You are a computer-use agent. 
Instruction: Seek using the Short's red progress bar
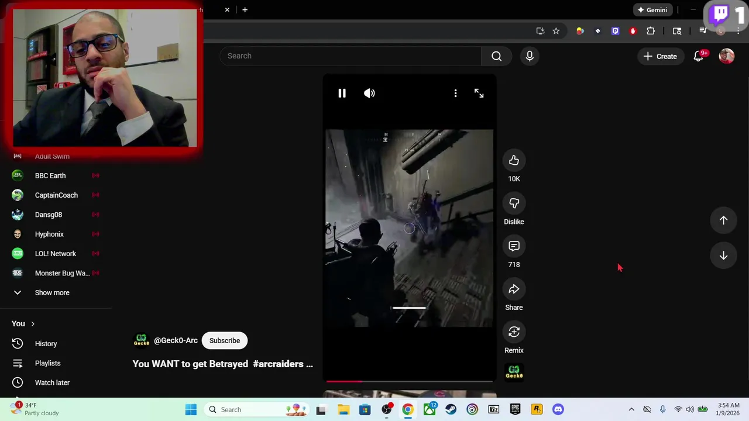pyautogui.click(x=409, y=381)
